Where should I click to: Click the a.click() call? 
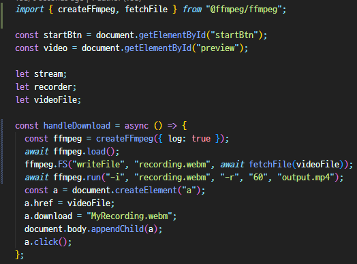coord(46,242)
